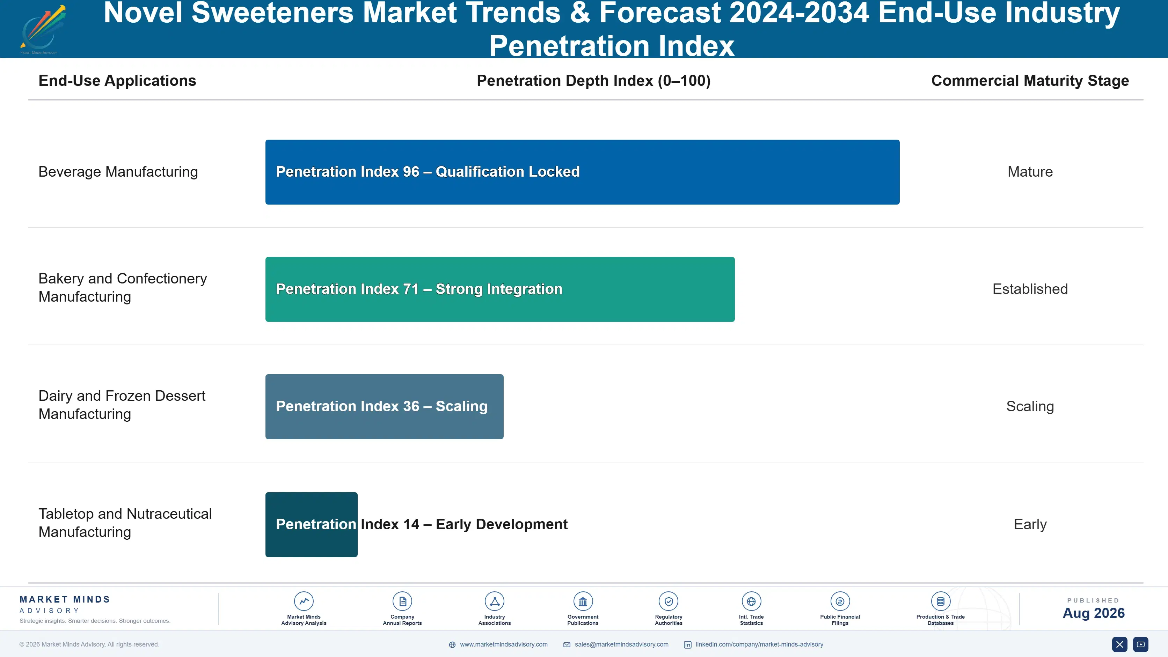Click the Intl. Trade Statistics globe icon

pyautogui.click(x=751, y=601)
